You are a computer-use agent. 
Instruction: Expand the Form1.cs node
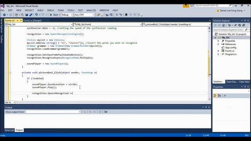(218, 51)
